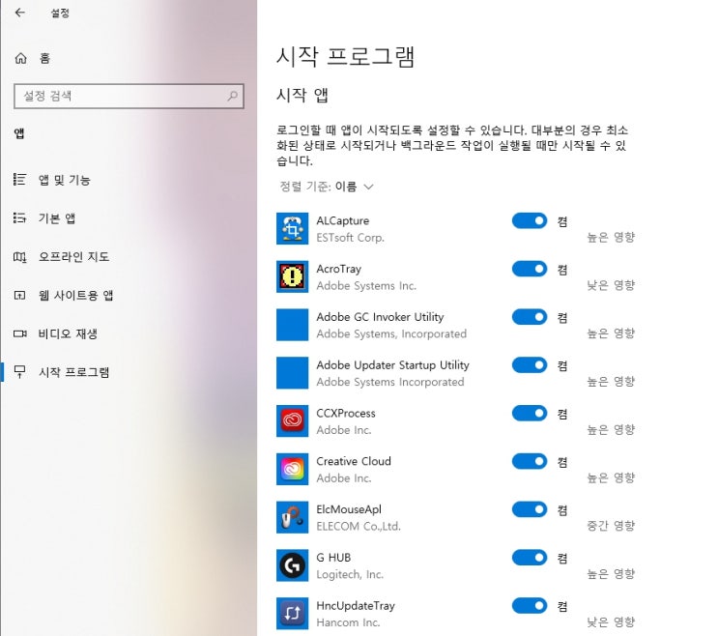The height and width of the screenshot is (636, 718).
Task: Click the CCXProcess name label
Action: point(346,413)
